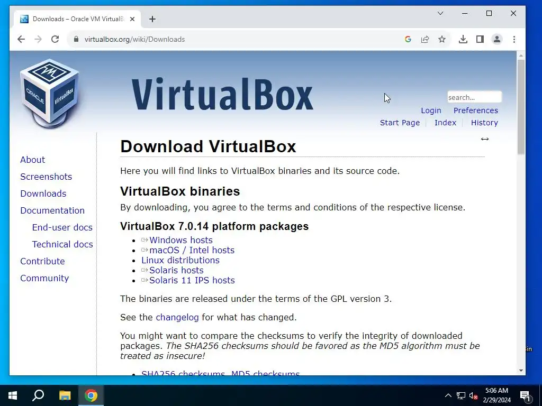542x406 pixels.
Task: Open Contribute in the sidebar
Action: click(42, 261)
